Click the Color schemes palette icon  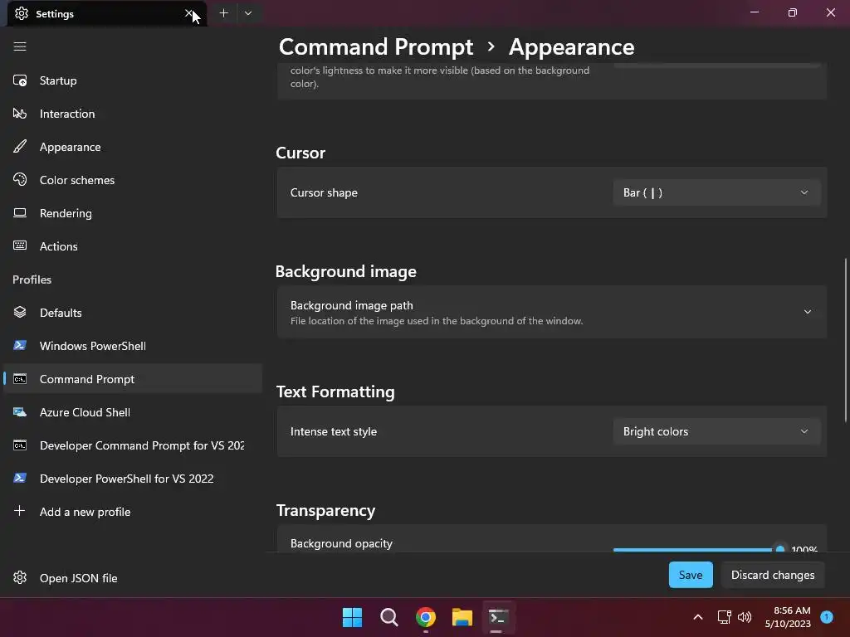pyautogui.click(x=20, y=180)
